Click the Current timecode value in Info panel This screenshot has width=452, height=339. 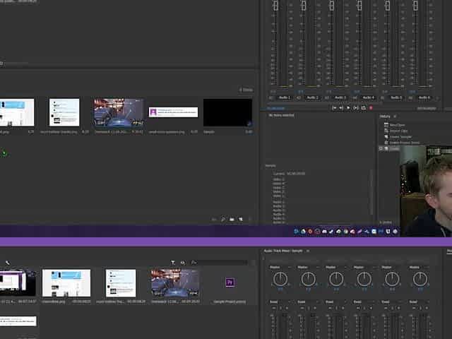[x=296, y=174]
